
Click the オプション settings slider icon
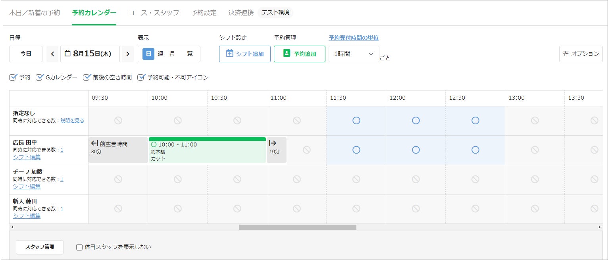(566, 54)
